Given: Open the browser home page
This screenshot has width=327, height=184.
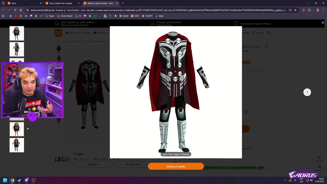Looking at the screenshot, I should coord(21,10).
